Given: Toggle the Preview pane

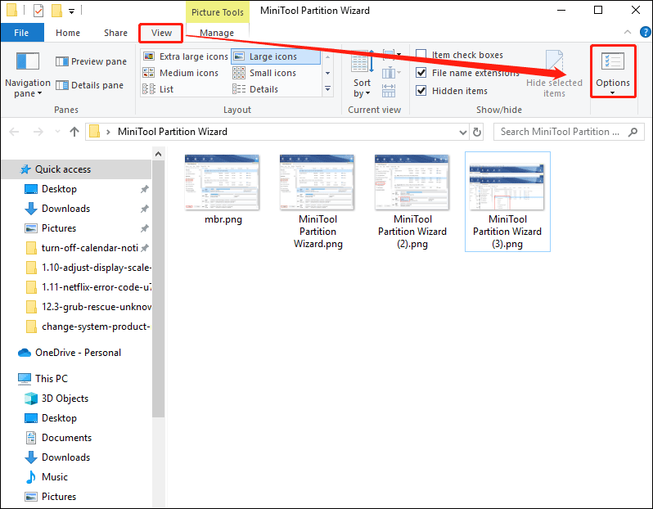Looking at the screenshot, I should point(91,61).
